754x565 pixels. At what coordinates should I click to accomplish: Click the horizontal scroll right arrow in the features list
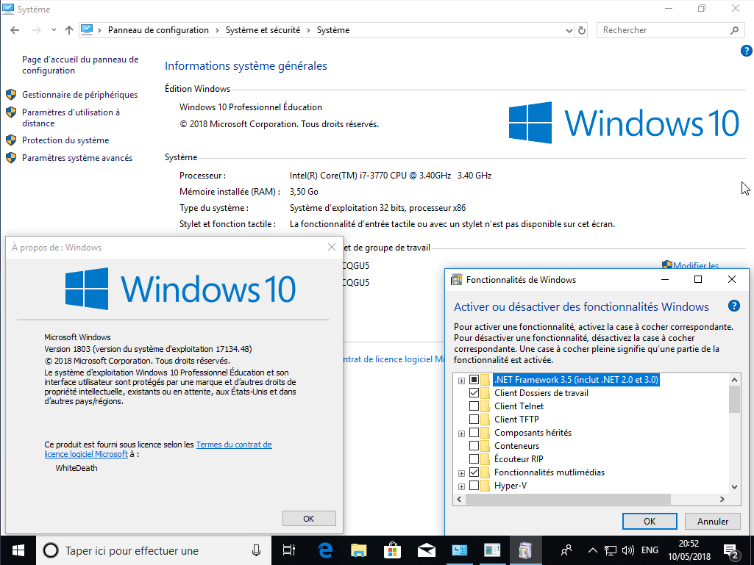[722, 499]
